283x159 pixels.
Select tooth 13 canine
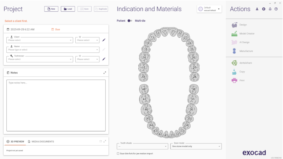152,37
